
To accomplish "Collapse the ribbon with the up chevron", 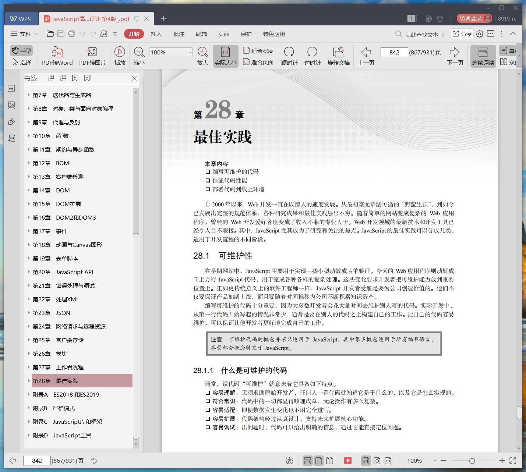I will (x=512, y=33).
